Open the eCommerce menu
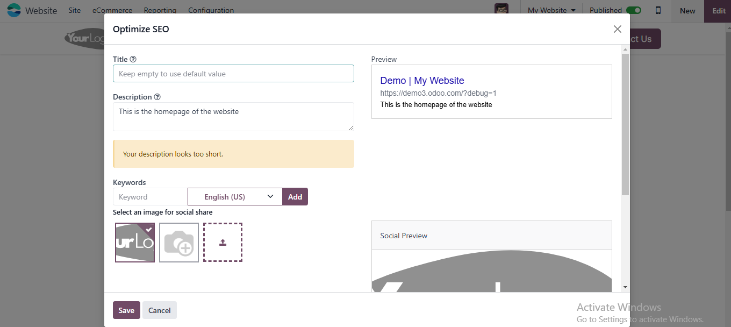 (x=112, y=10)
